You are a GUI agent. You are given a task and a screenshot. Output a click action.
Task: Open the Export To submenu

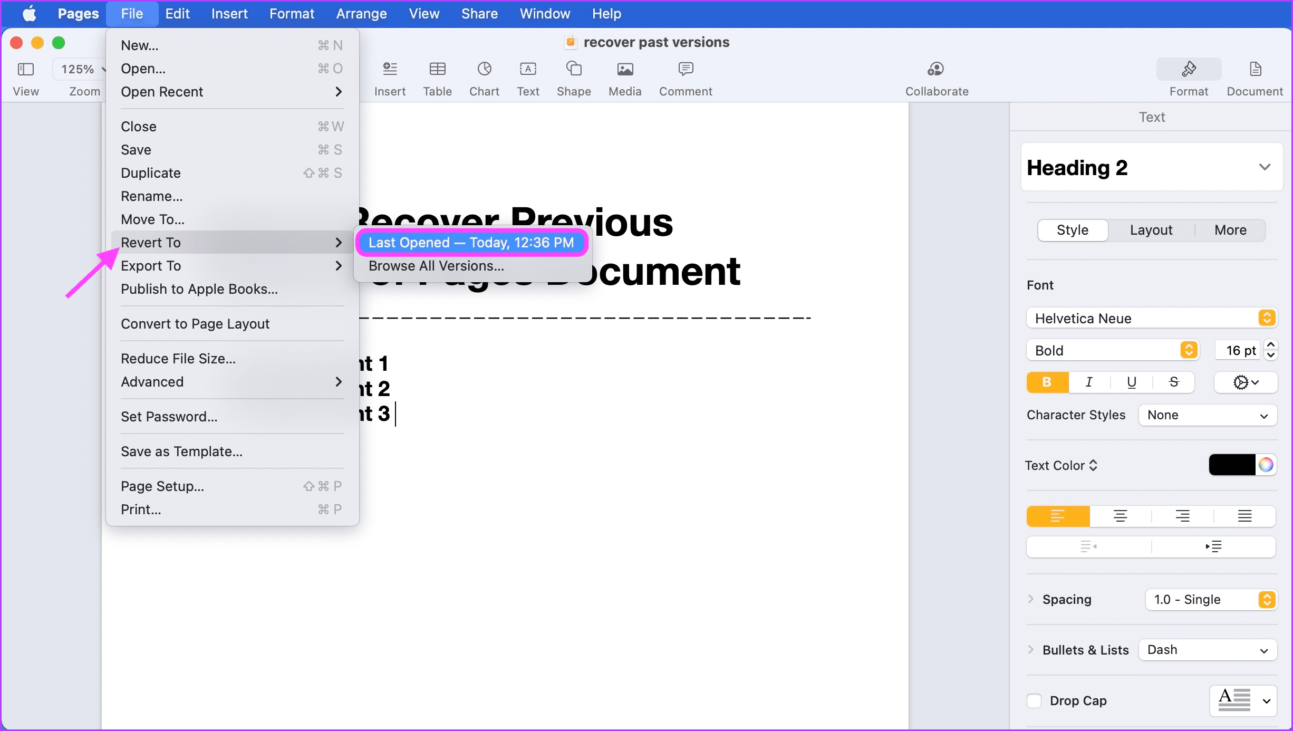[x=232, y=266]
